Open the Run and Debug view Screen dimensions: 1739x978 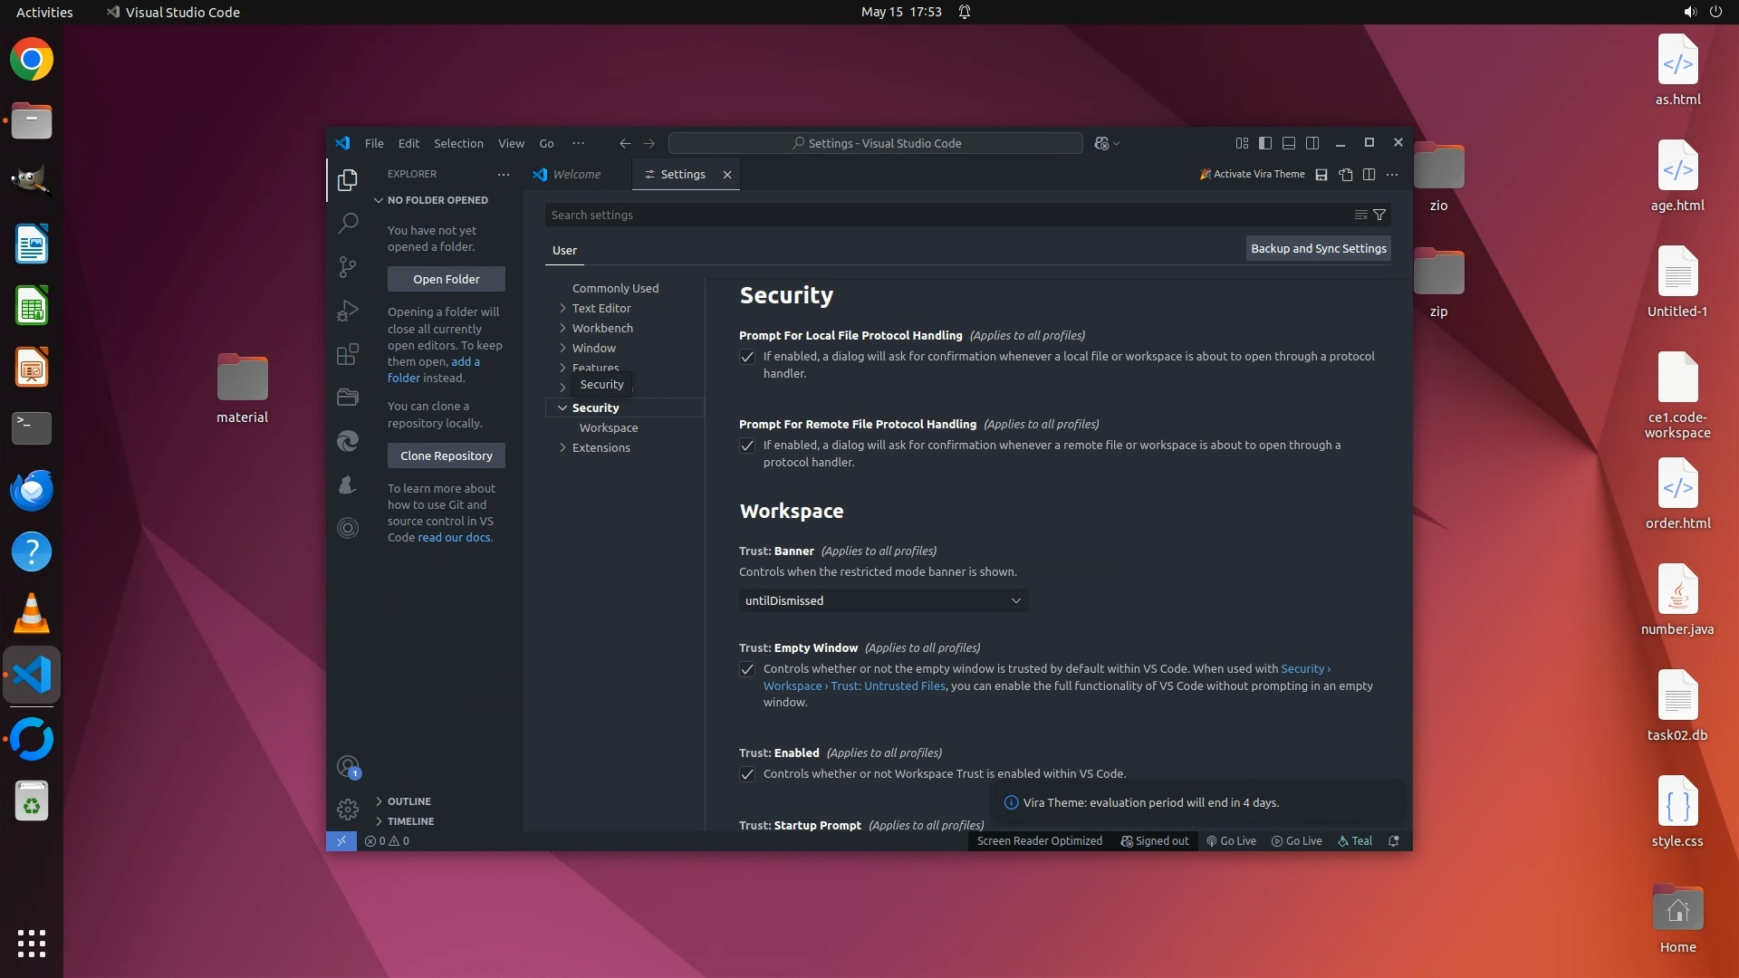(x=348, y=311)
